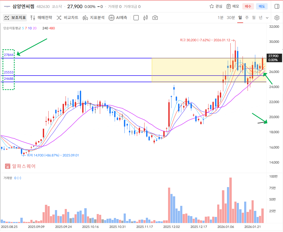Viewport: 283px width, 232px height.
Task: Open the 거래량 volume indicator settings
Action: [x=8, y=178]
